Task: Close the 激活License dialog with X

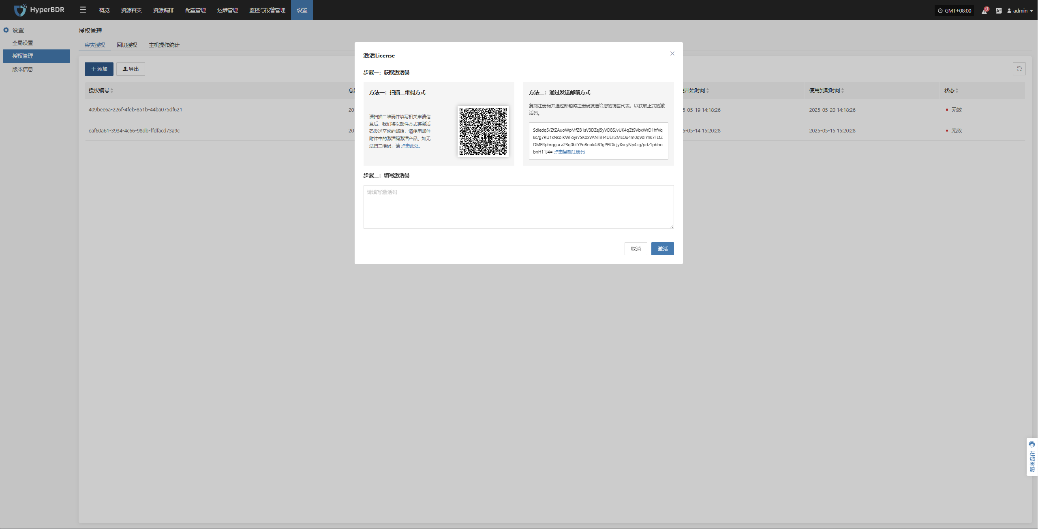Action: coord(672,53)
